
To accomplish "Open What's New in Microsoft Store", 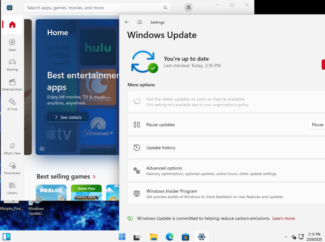I will (x=12, y=149).
